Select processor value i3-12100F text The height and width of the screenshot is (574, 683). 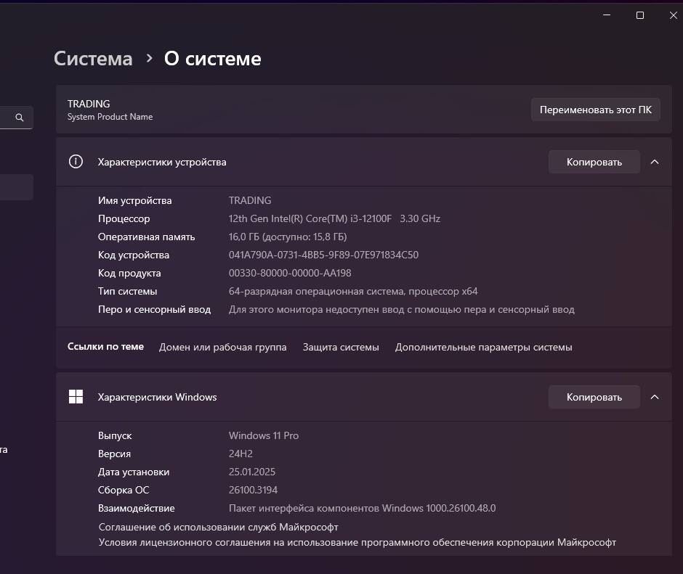click(x=334, y=218)
